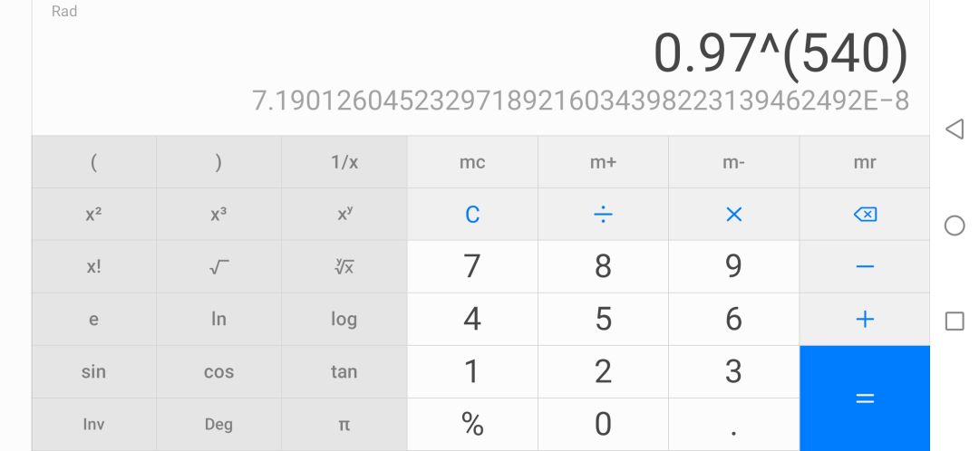Tap the plus operator key
979x451 pixels.
click(865, 320)
